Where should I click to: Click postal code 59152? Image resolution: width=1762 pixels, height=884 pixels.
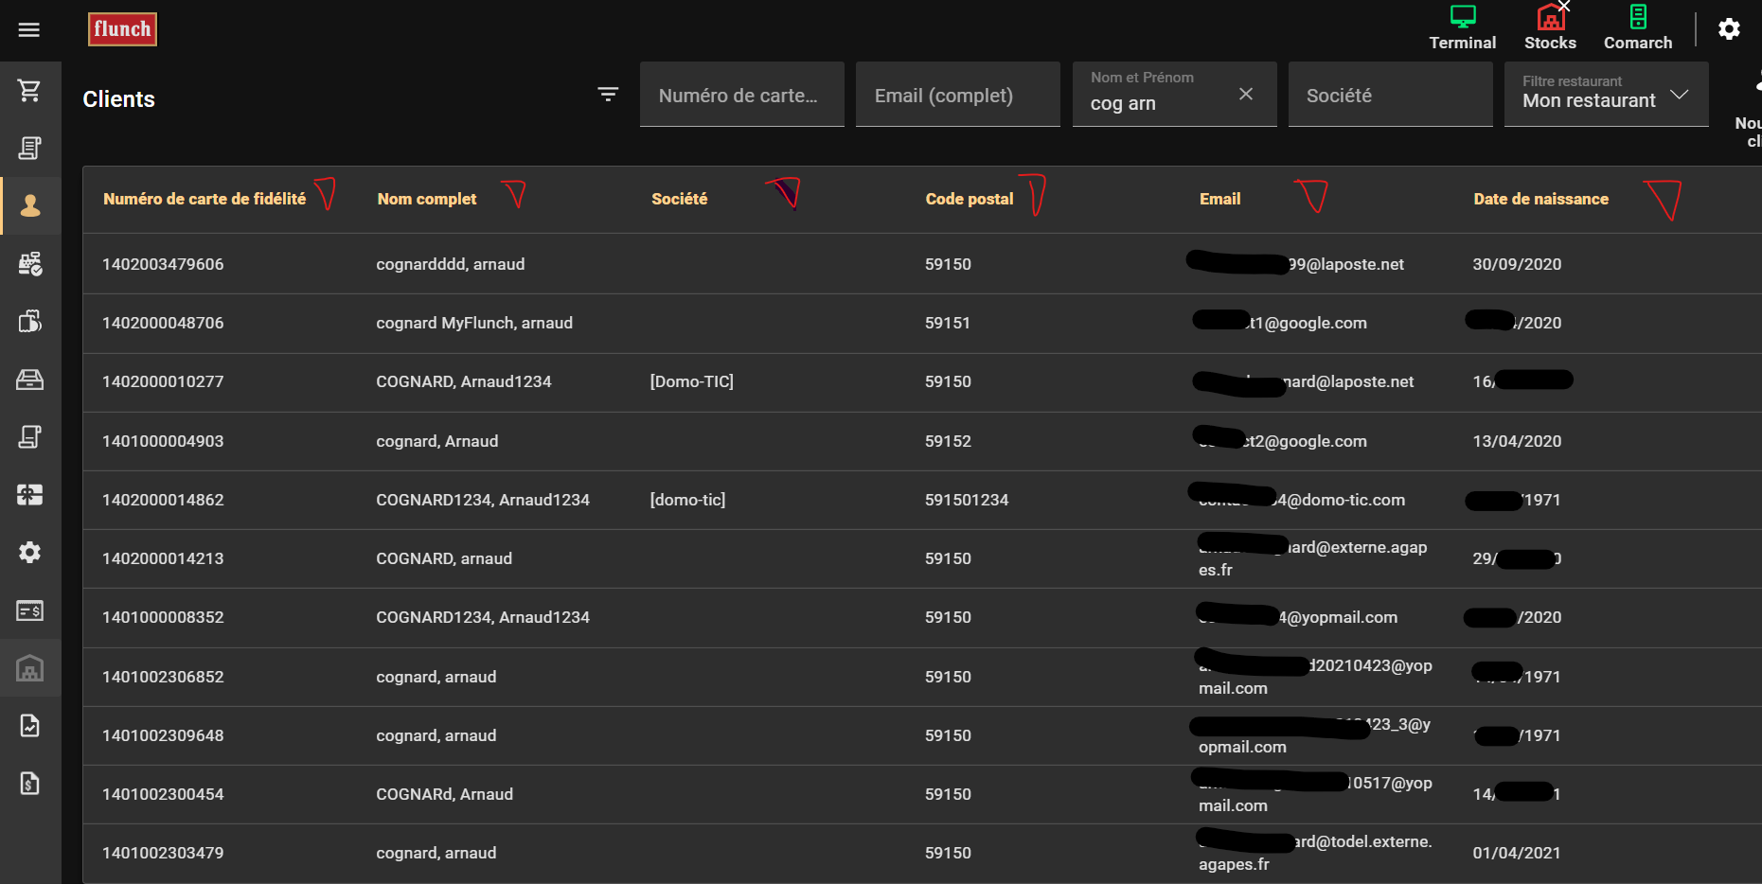point(948,441)
